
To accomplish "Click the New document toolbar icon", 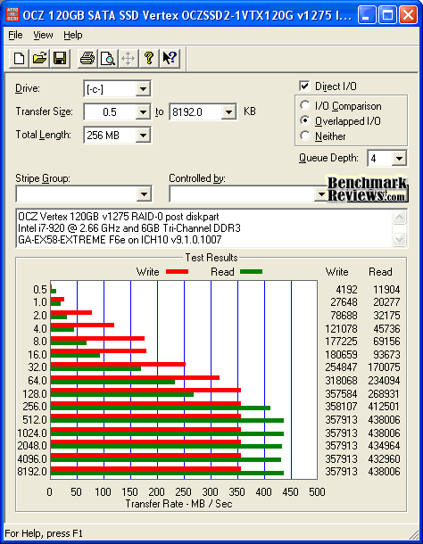I will pos(19,58).
